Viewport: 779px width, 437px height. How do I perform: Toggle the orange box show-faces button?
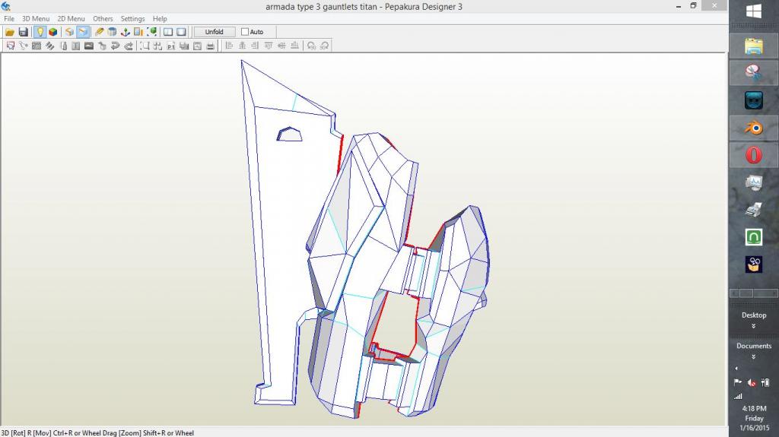[69, 32]
